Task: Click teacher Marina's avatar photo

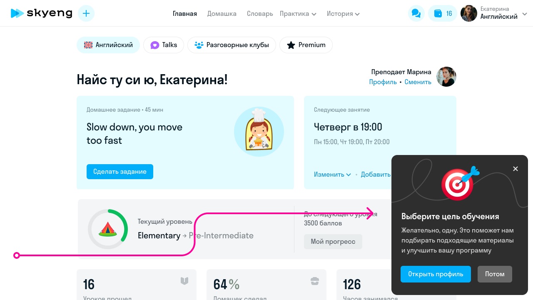Action: [x=446, y=77]
